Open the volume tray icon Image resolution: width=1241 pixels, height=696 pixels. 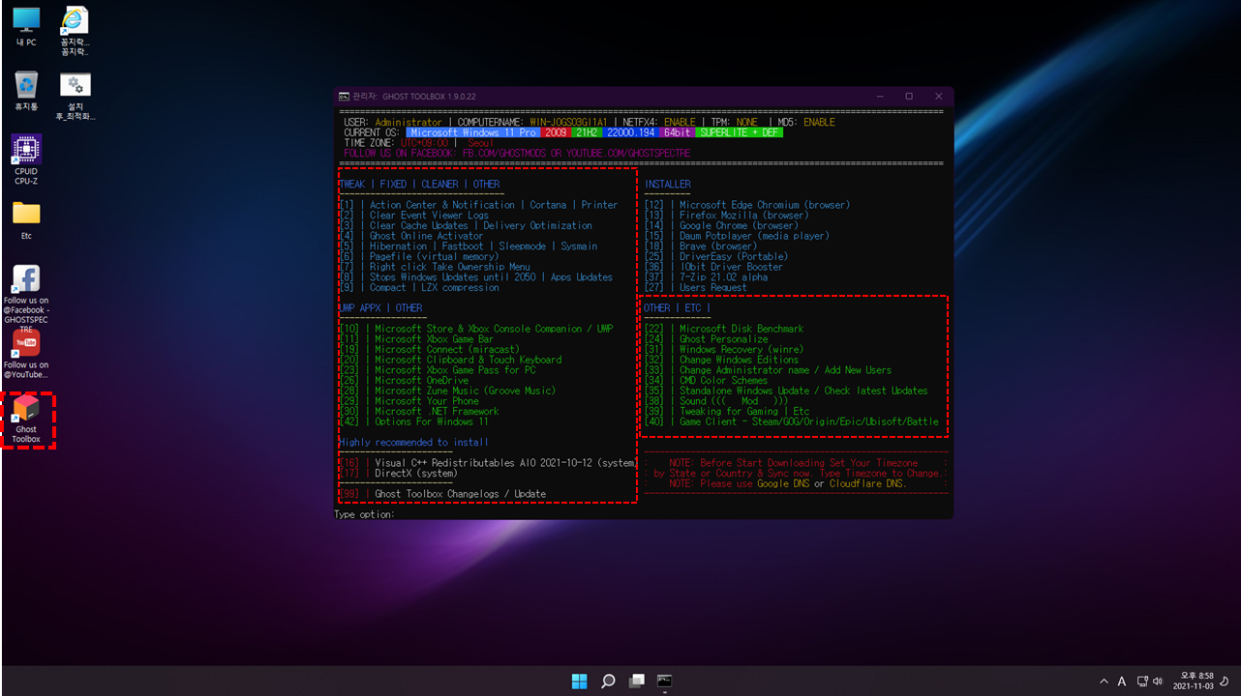pos(1158,681)
